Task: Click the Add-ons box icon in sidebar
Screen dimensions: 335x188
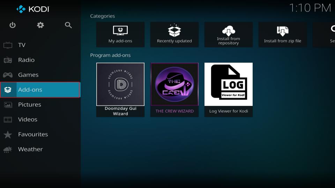Action: click(x=8, y=90)
